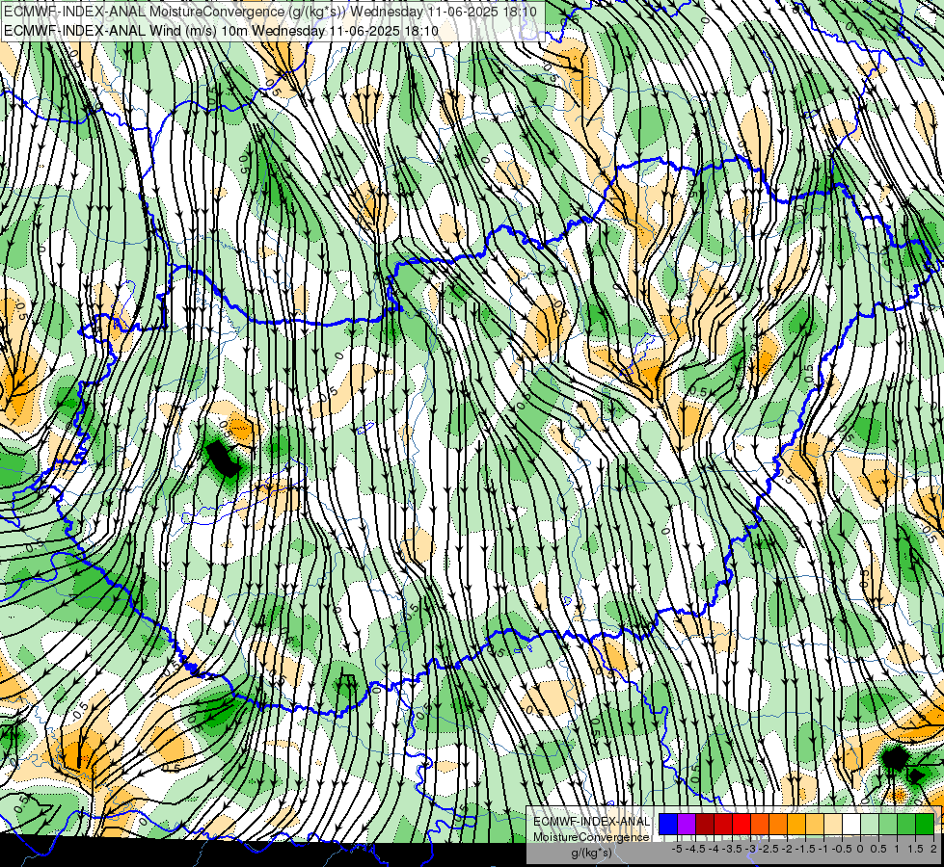944x867 pixels.
Task: Click the -1.5 legend scale value
Action: (x=806, y=849)
